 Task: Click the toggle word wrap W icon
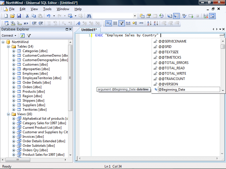point(26,23)
